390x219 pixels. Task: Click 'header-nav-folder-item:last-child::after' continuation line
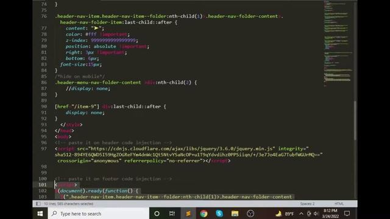point(116,23)
